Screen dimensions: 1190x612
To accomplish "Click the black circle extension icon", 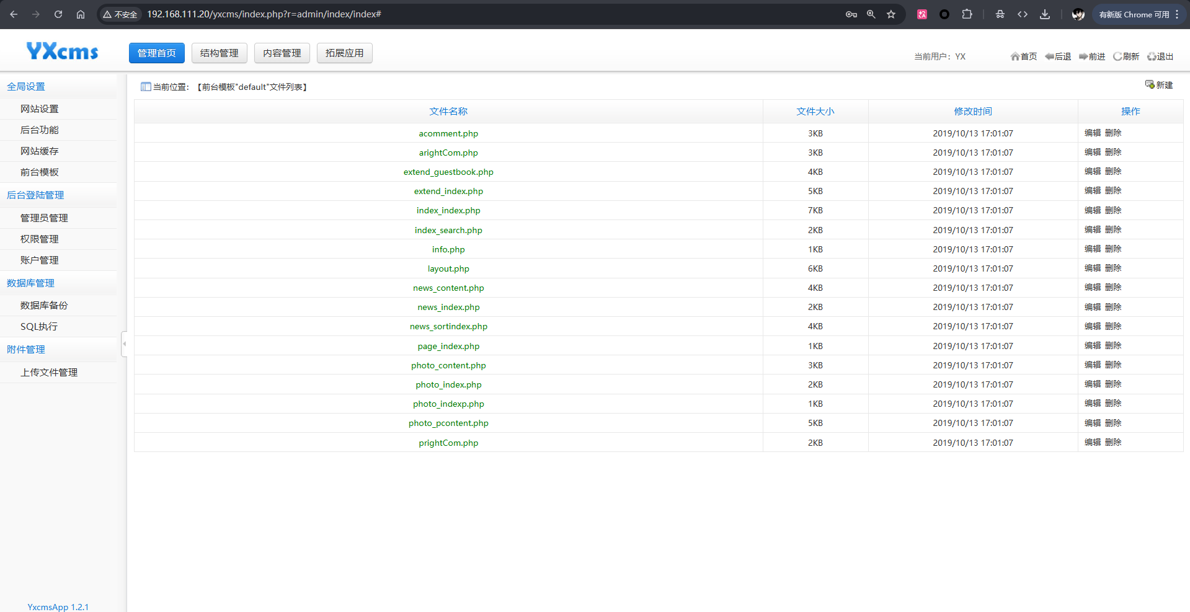I will [x=944, y=14].
